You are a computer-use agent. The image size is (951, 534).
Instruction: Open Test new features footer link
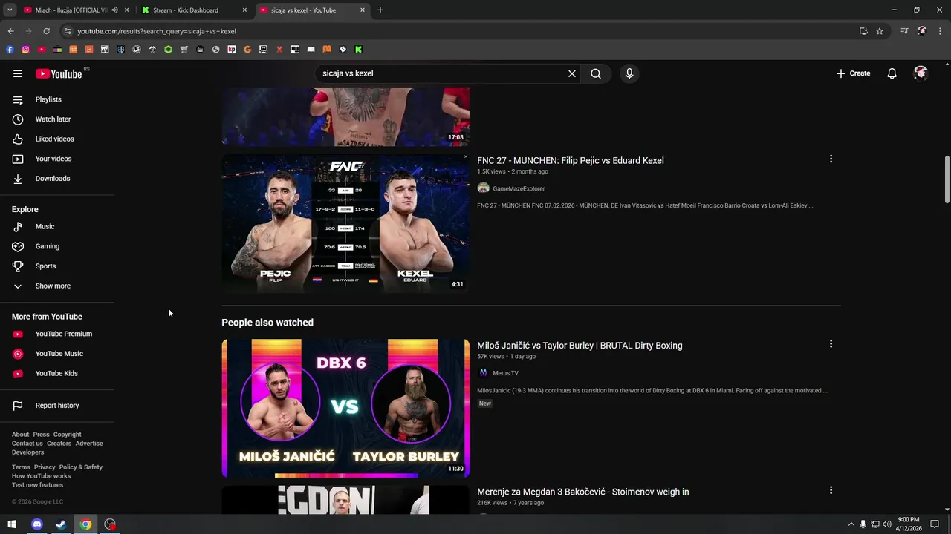[x=37, y=485]
